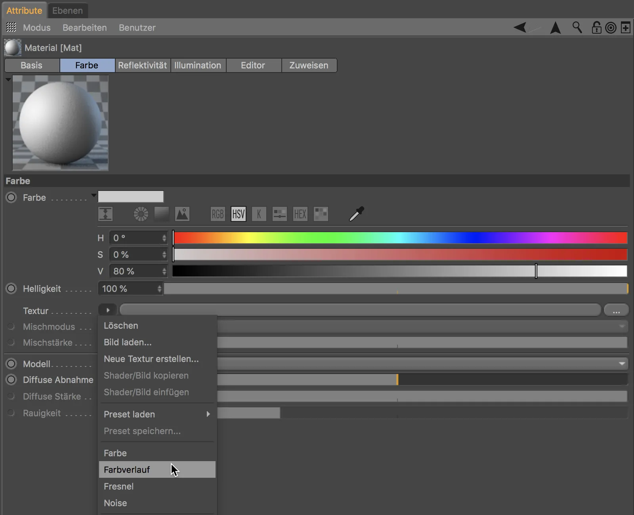Step the V value arrows
This screenshot has height=515, width=634.
164,271
